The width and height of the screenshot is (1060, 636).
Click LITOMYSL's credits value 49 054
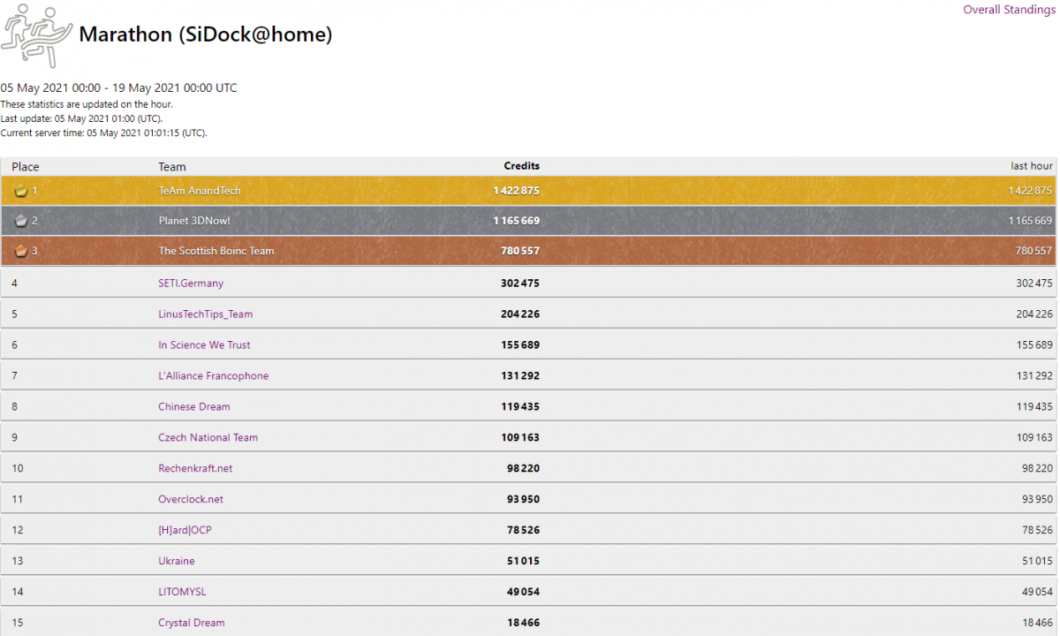(524, 593)
